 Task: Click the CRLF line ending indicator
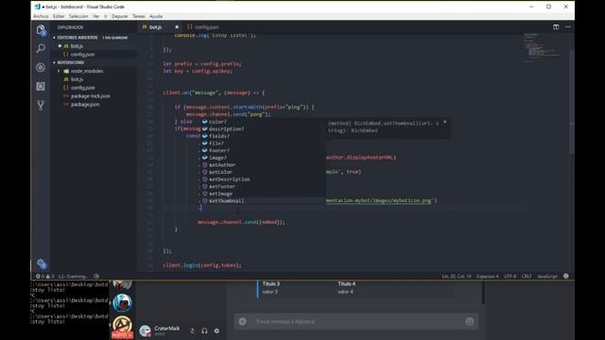tap(527, 276)
